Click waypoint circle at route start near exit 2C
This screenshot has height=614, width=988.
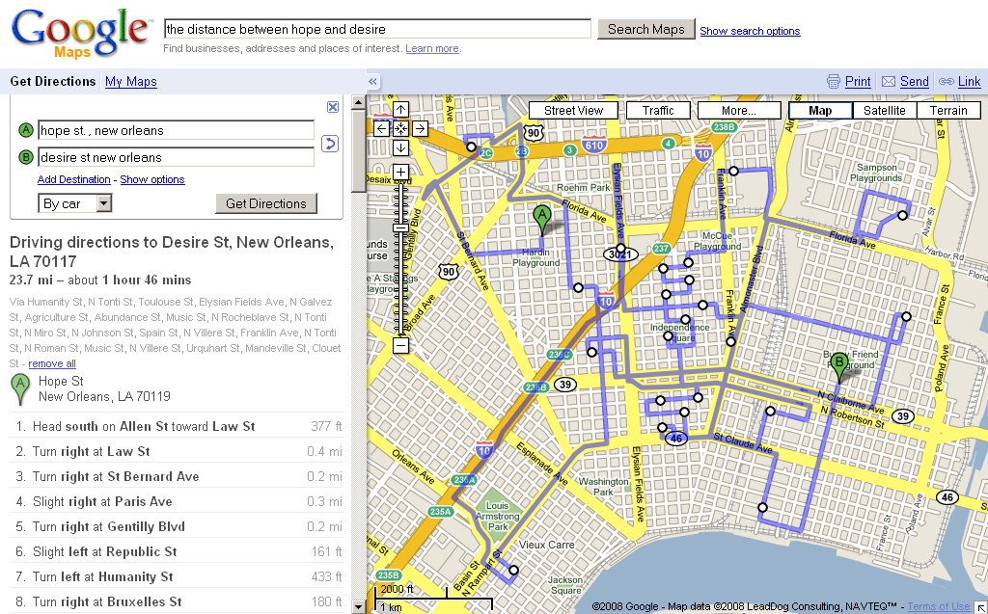pyautogui.click(x=471, y=147)
